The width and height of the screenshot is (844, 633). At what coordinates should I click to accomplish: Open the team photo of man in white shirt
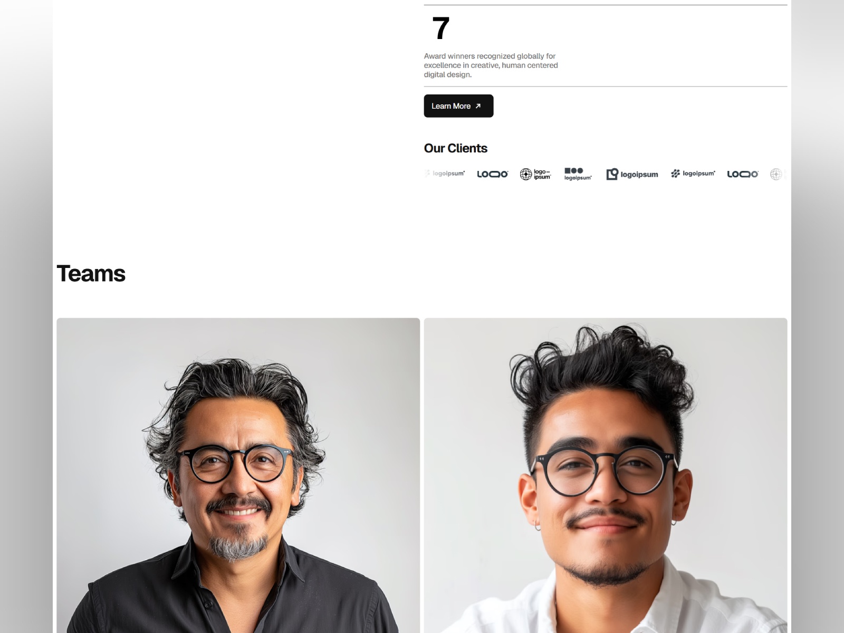pos(606,475)
